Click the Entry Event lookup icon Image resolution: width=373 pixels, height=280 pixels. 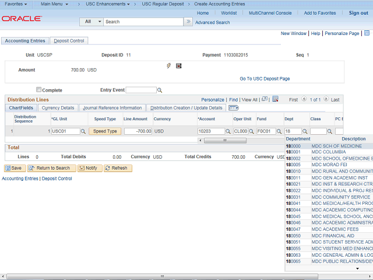click(160, 90)
